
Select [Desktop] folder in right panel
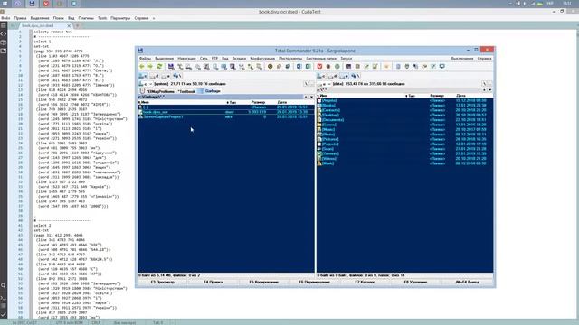point(404,115)
